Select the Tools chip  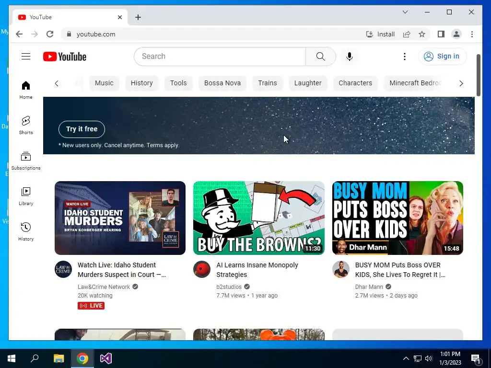point(178,83)
